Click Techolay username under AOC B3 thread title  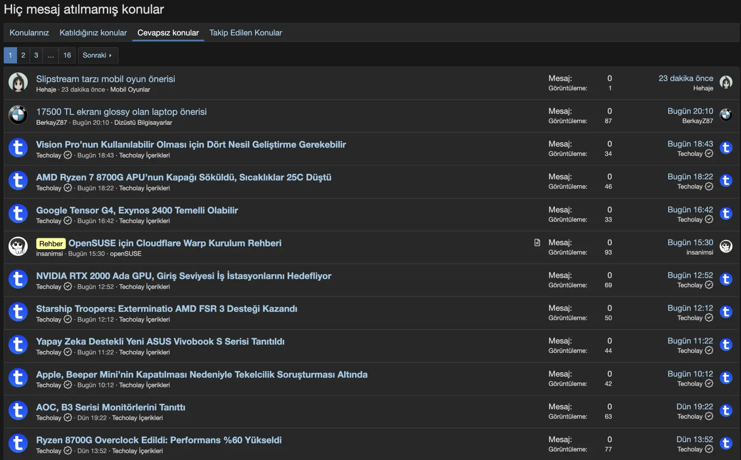49,418
